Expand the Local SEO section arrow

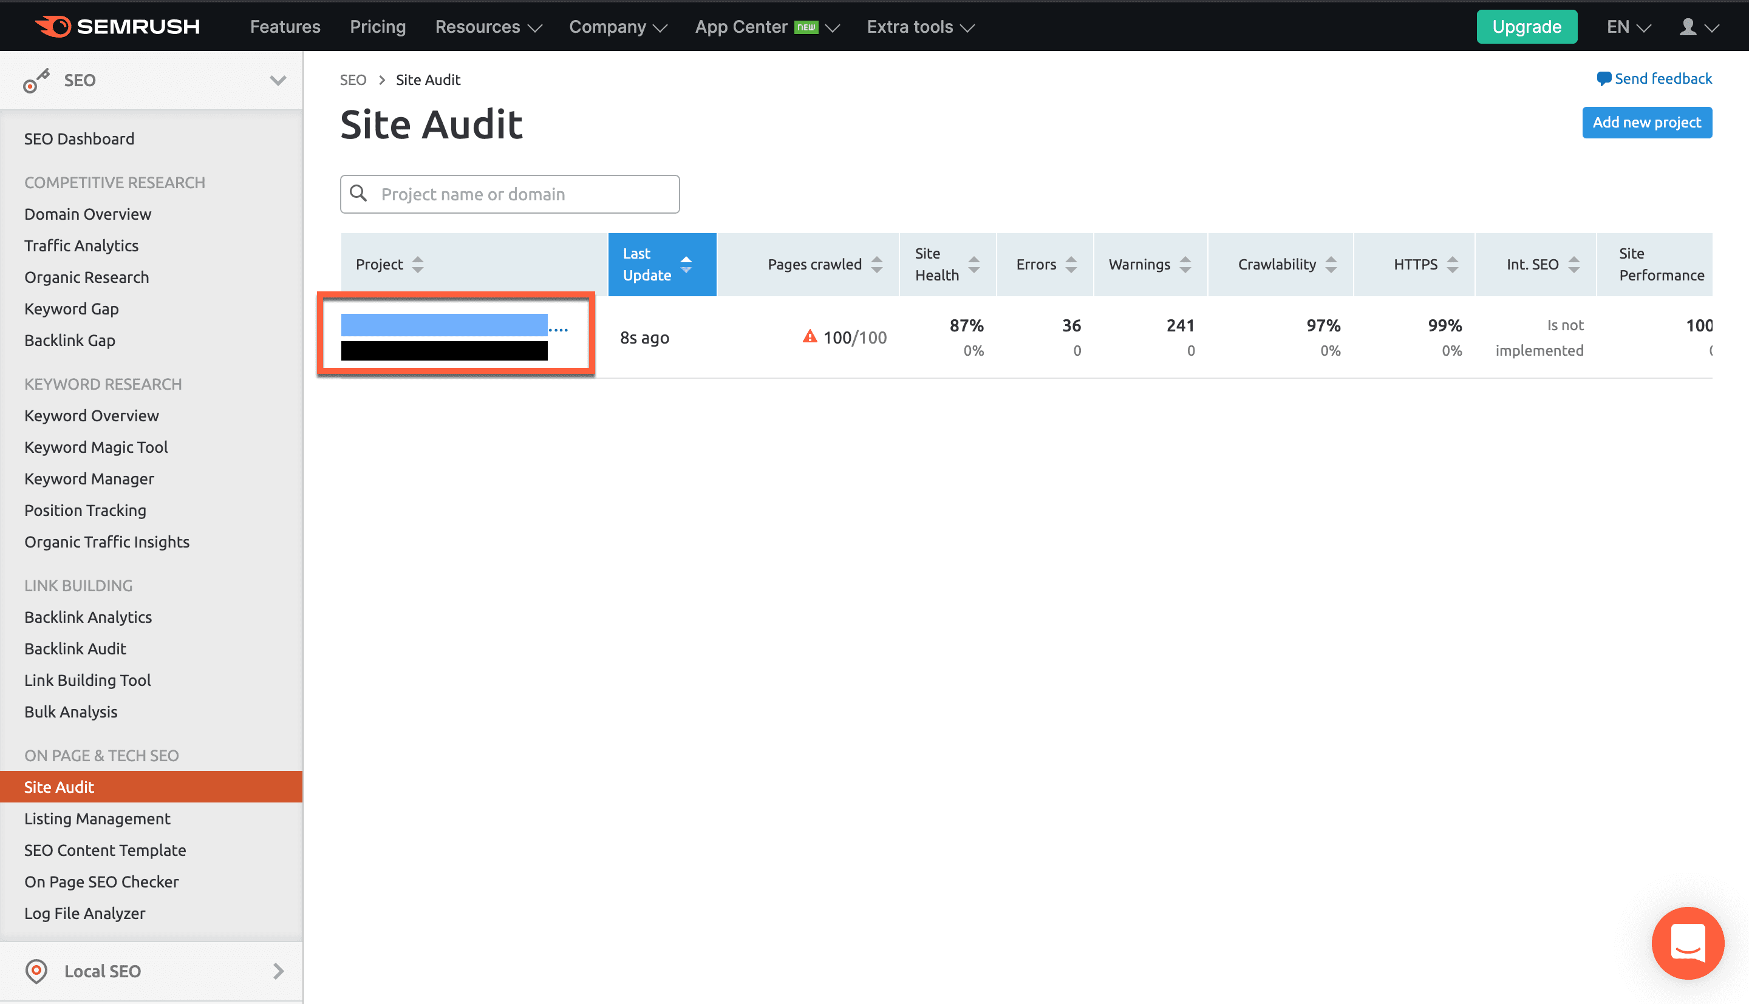pyautogui.click(x=278, y=971)
